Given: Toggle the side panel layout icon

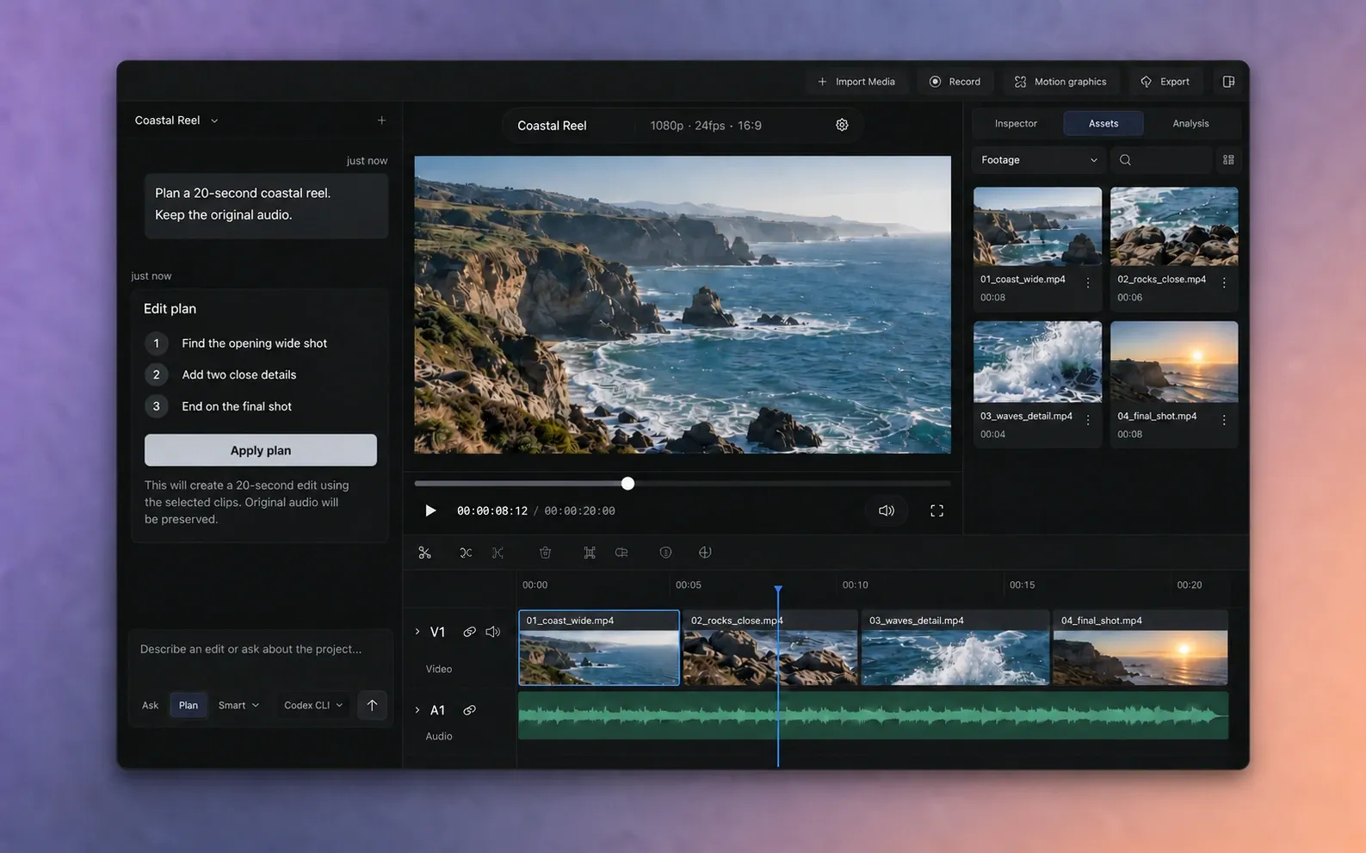Looking at the screenshot, I should 1228,82.
